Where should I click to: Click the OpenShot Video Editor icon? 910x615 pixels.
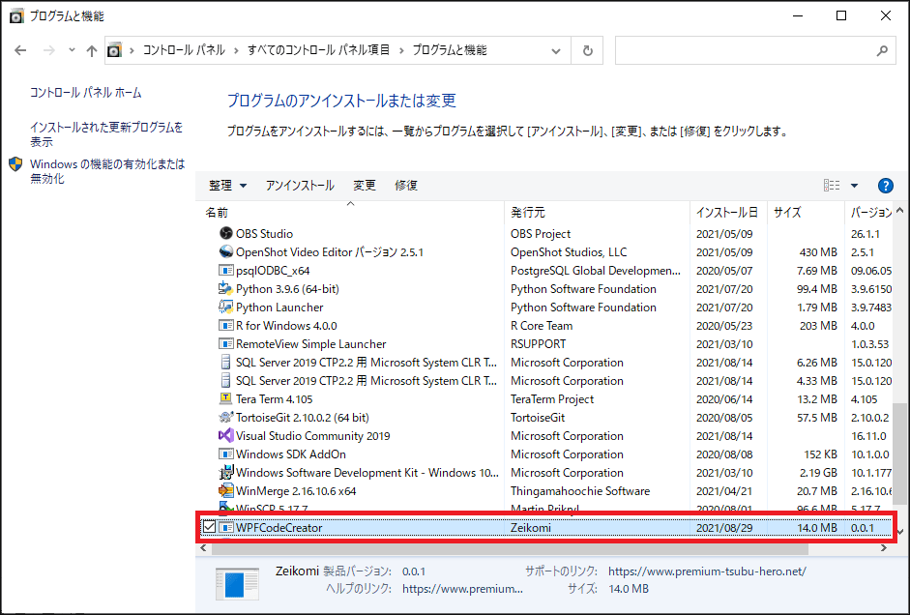(x=225, y=251)
